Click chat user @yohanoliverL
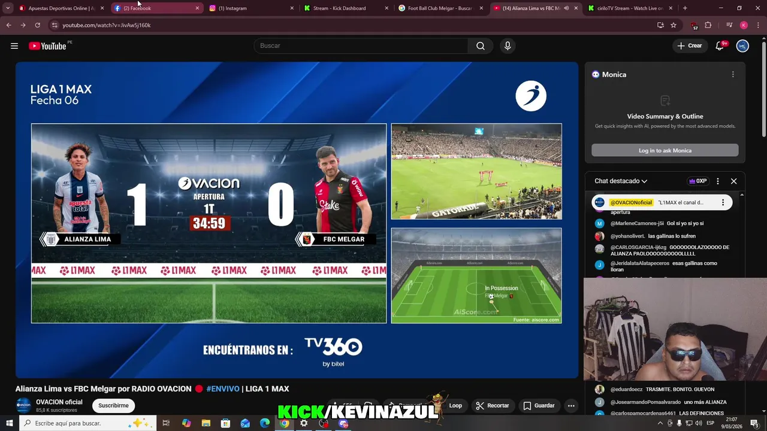 point(627,236)
